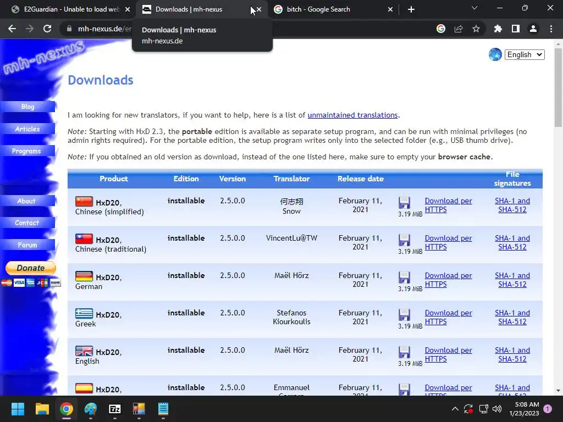This screenshot has height=422, width=563.
Task: Open the Blog menu item
Action: [27, 107]
